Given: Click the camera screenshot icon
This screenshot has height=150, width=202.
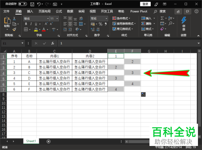Looking at the screenshot, I should [x=55, y=4].
